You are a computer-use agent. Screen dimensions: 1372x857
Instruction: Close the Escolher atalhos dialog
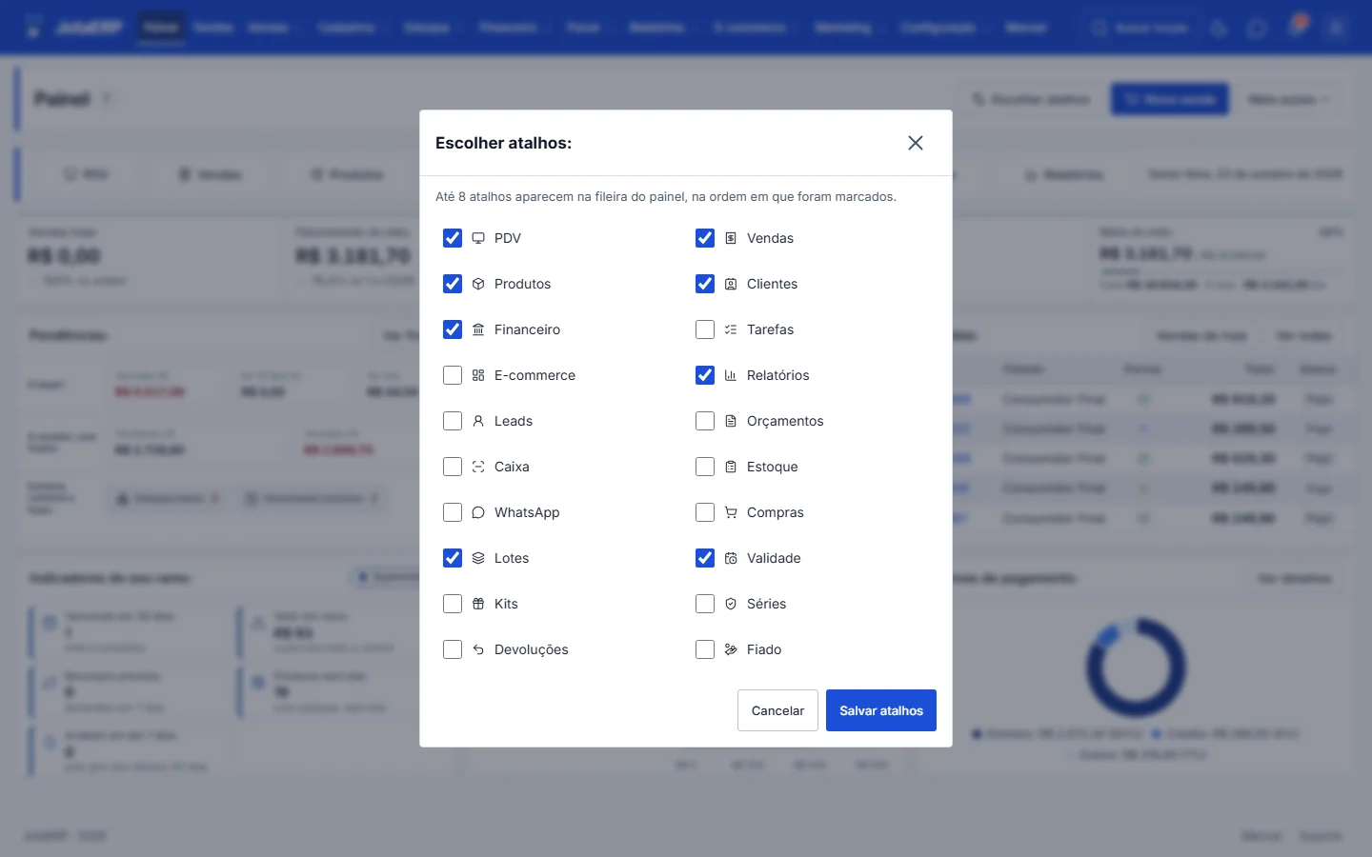click(x=916, y=143)
